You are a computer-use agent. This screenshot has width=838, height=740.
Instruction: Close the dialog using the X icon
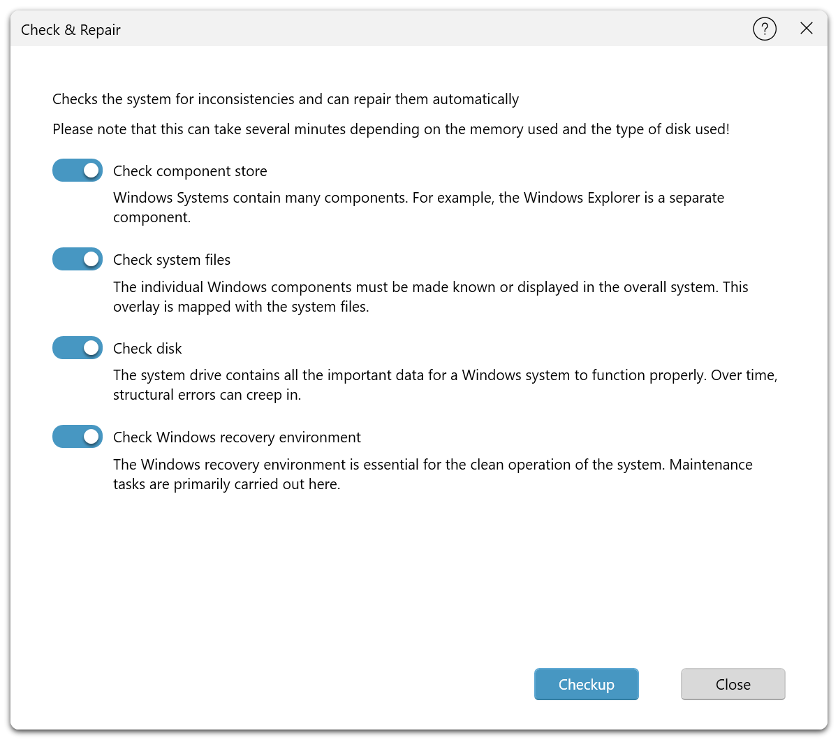(x=807, y=29)
